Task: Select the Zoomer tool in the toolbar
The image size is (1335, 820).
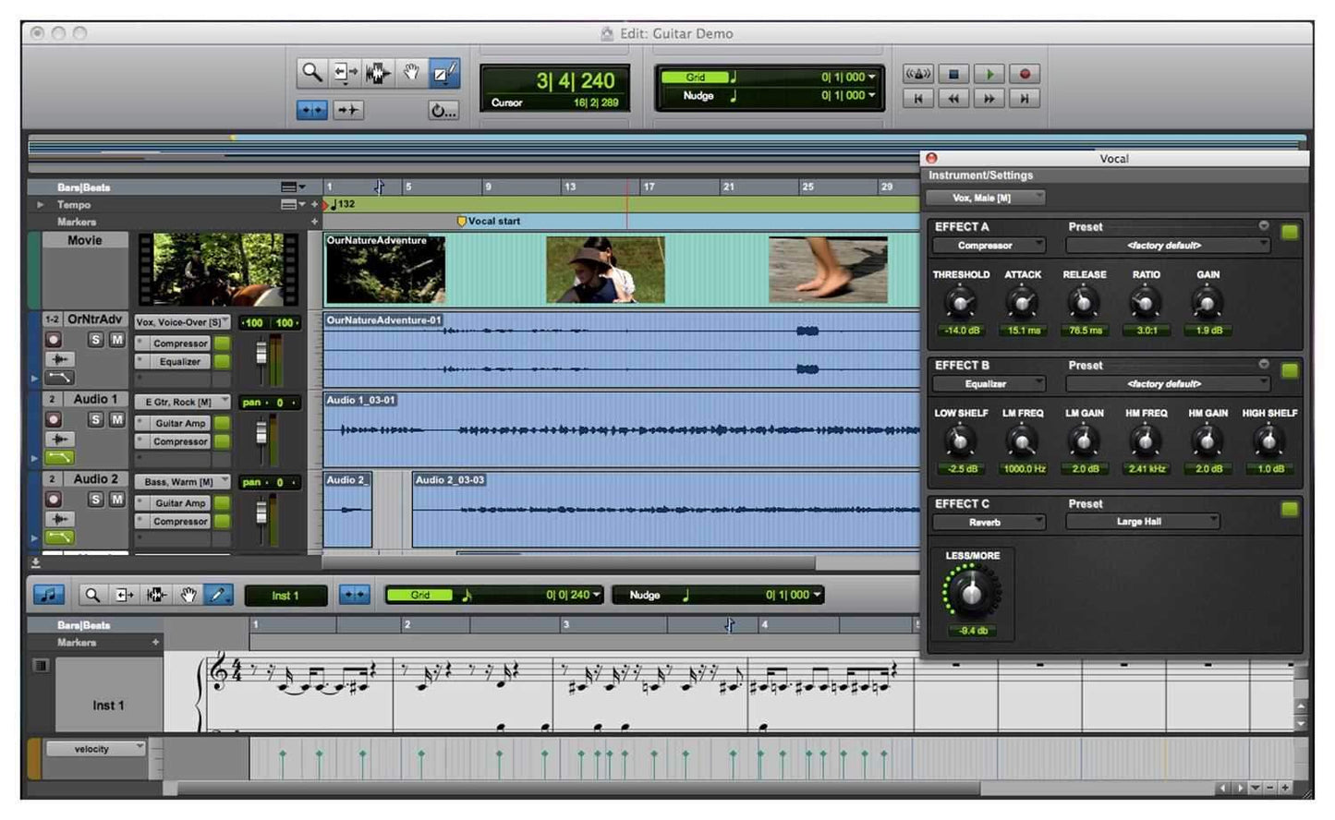Action: click(x=311, y=73)
